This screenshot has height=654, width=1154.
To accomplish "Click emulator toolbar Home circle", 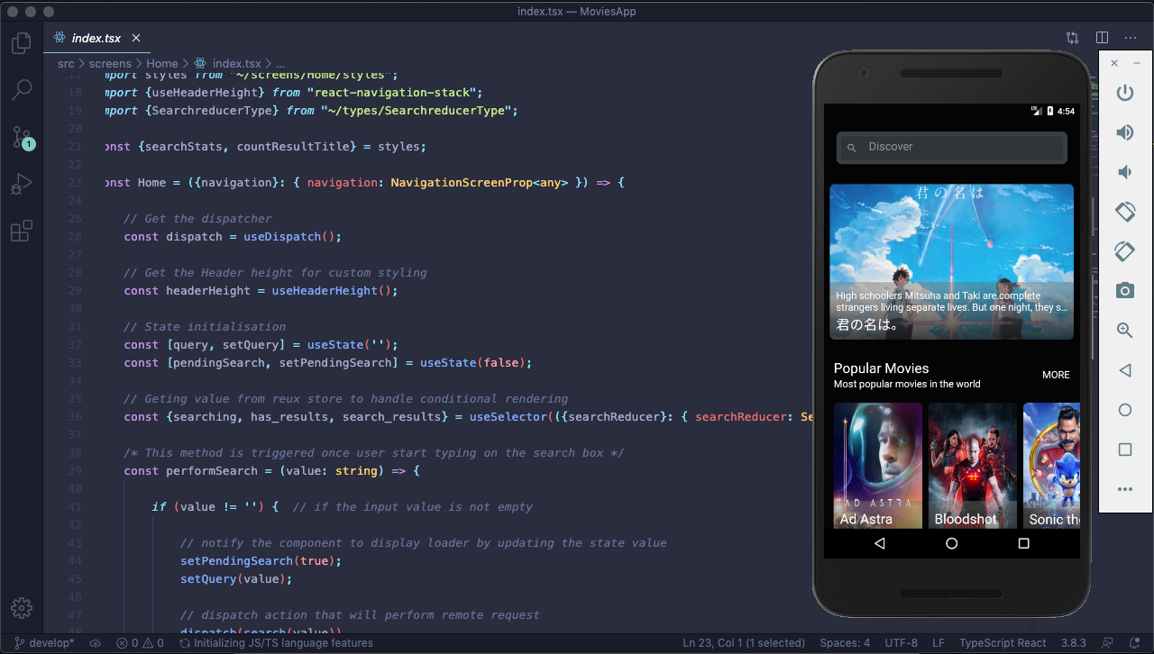I will [1125, 410].
